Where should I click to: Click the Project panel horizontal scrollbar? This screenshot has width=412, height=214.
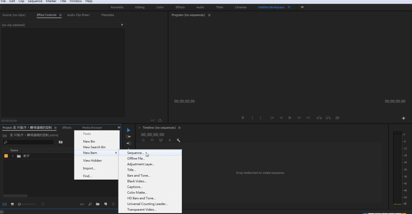[15, 196]
